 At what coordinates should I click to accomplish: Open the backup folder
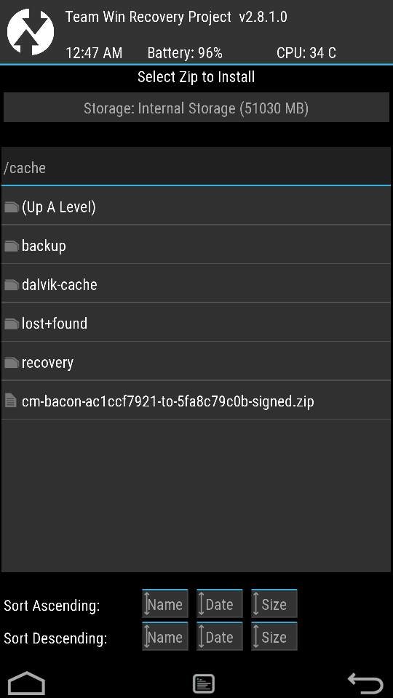click(x=196, y=245)
